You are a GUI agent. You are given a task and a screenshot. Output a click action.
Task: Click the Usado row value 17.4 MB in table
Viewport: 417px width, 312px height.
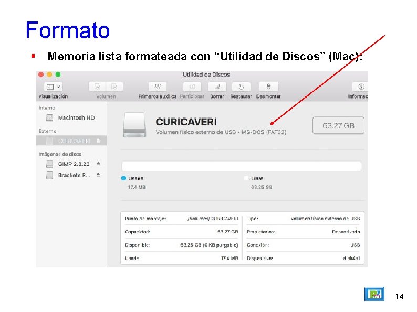tap(229, 259)
